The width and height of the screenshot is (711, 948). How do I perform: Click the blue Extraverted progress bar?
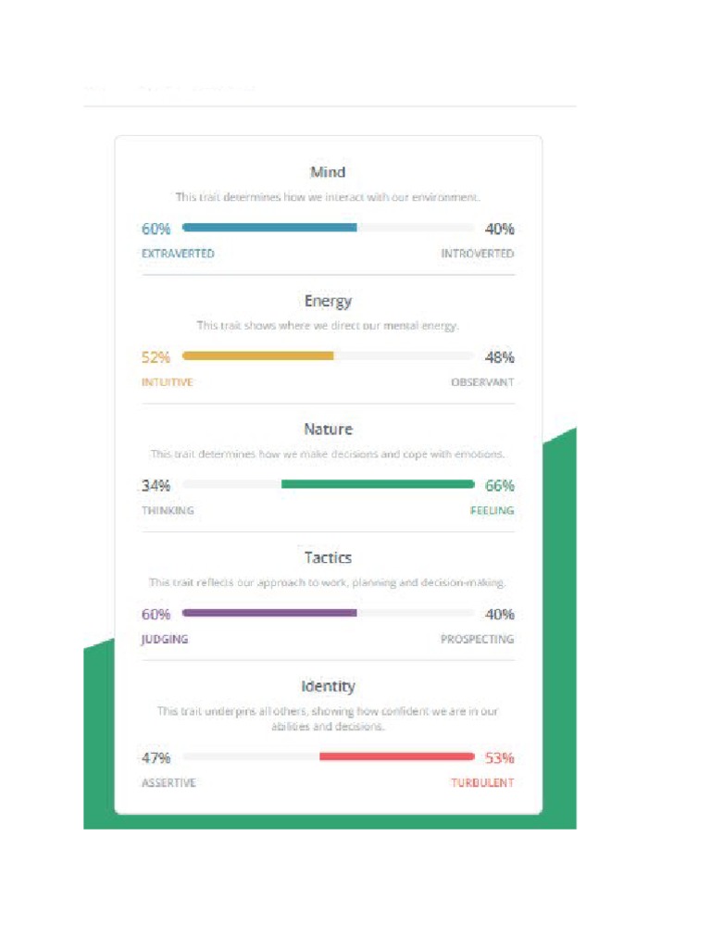tap(269, 228)
